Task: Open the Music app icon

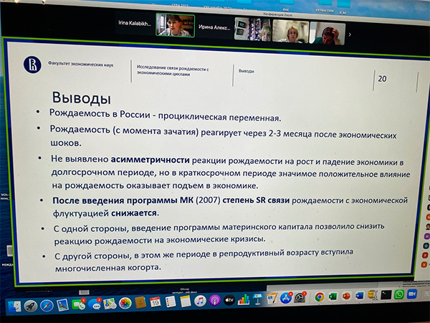Action: tap(201, 301)
